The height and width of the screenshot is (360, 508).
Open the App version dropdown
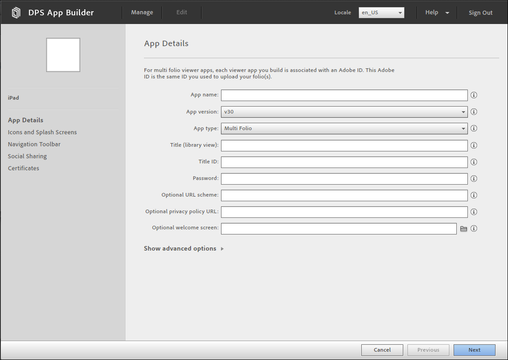click(344, 112)
